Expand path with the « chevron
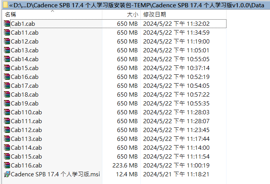Image resolution: width=270 pixels, height=184 pixels. tap(11, 5)
